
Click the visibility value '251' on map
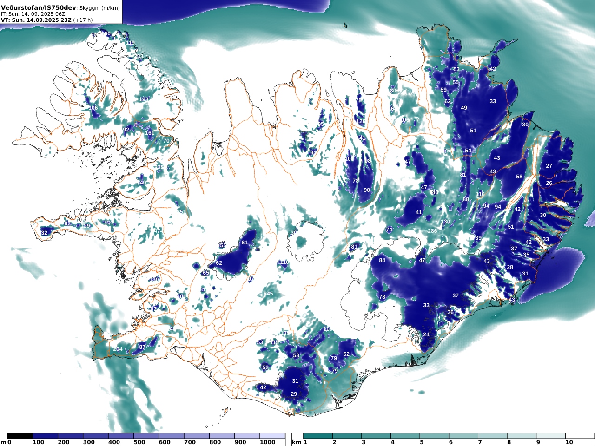click(x=181, y=212)
